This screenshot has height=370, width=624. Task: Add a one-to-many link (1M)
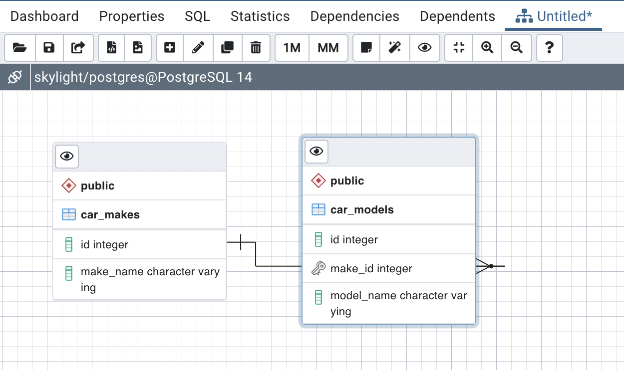pyautogui.click(x=292, y=48)
